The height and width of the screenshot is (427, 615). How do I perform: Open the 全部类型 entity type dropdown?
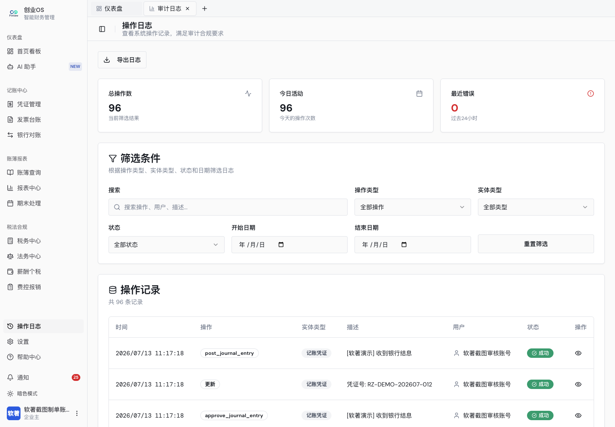pos(536,207)
